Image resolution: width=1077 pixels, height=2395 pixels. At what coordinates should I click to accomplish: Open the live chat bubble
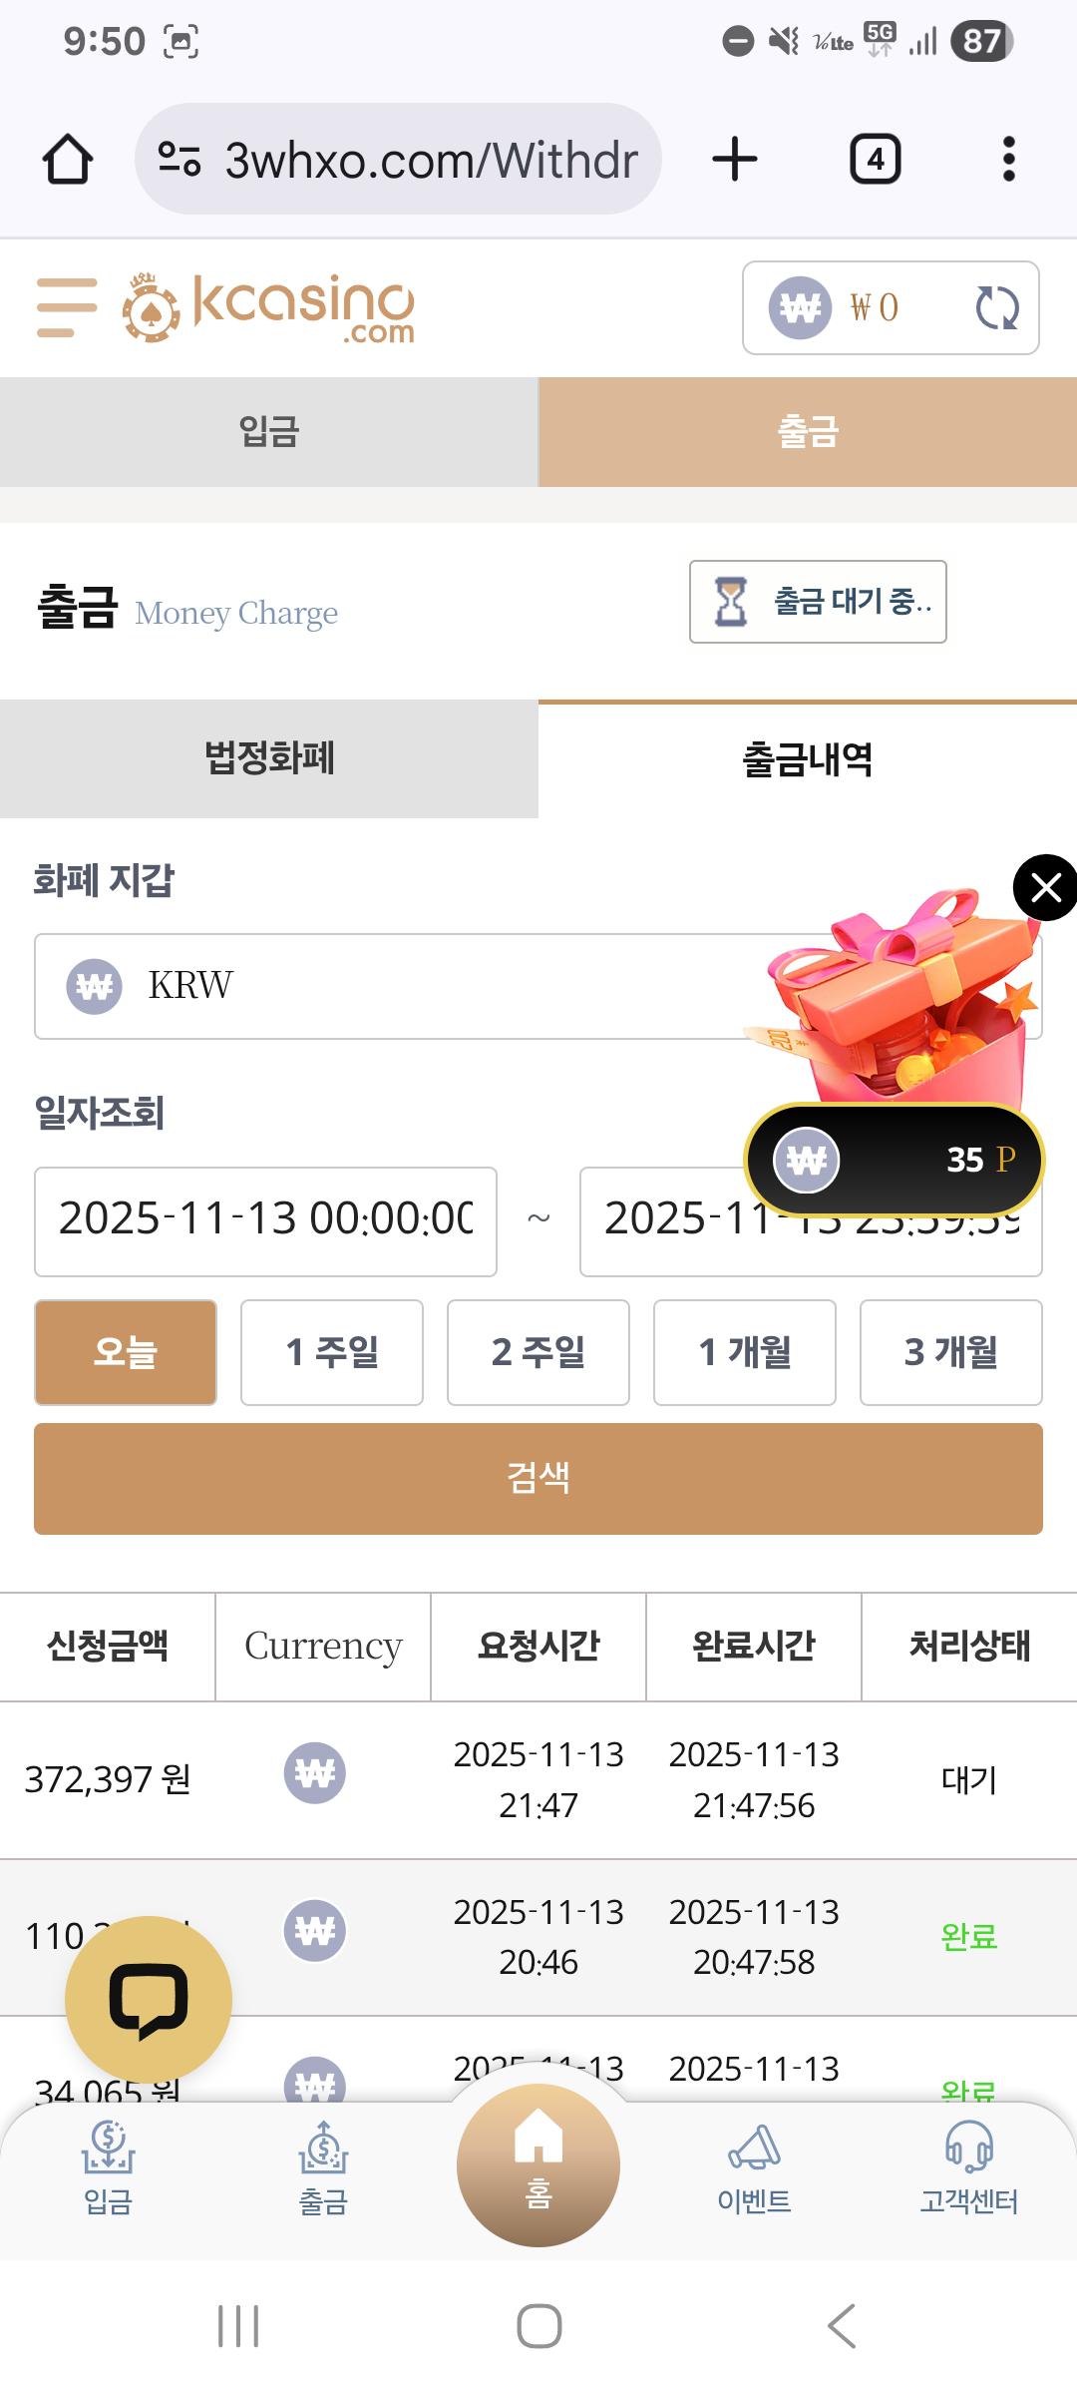point(148,2000)
